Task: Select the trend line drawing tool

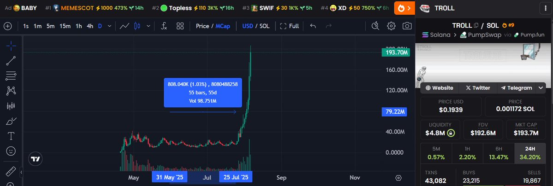Action: pyautogui.click(x=11, y=61)
